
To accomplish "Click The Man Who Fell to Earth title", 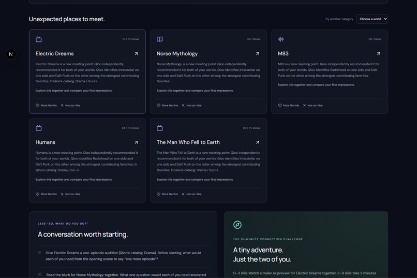I will (x=188, y=142).
